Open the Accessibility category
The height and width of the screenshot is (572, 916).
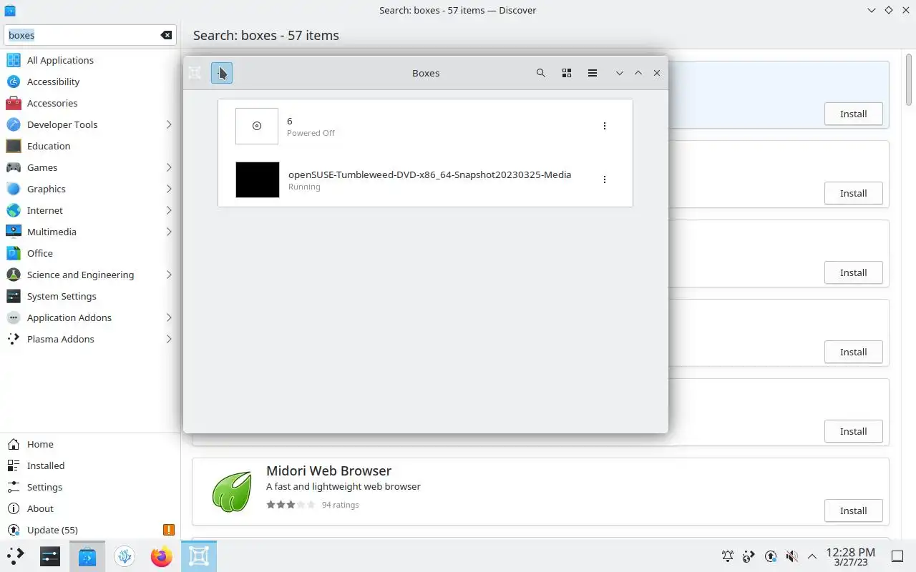point(90,82)
